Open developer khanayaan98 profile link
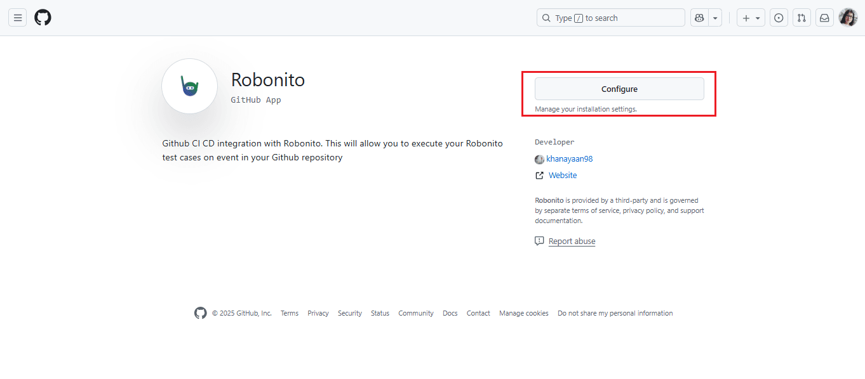This screenshot has width=865, height=379. [570, 159]
